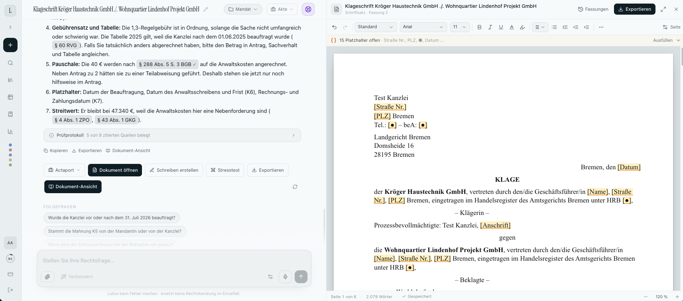683x301 pixels.
Task: Change the font size 11 dropdown
Action: (x=460, y=27)
